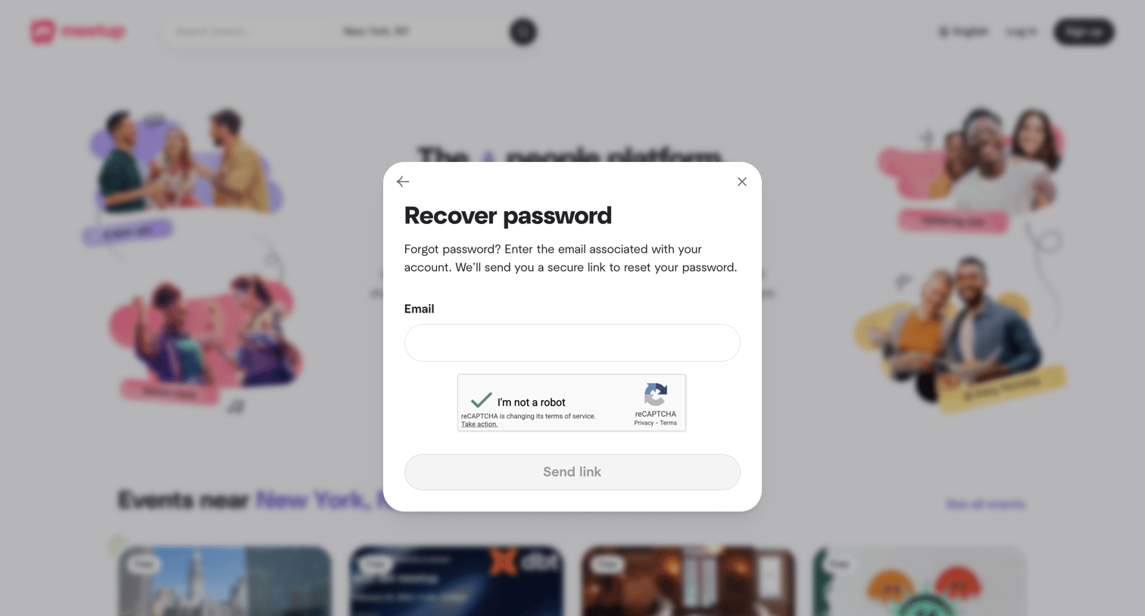1145x616 pixels.
Task: Click into the Email input field
Action: (572, 343)
